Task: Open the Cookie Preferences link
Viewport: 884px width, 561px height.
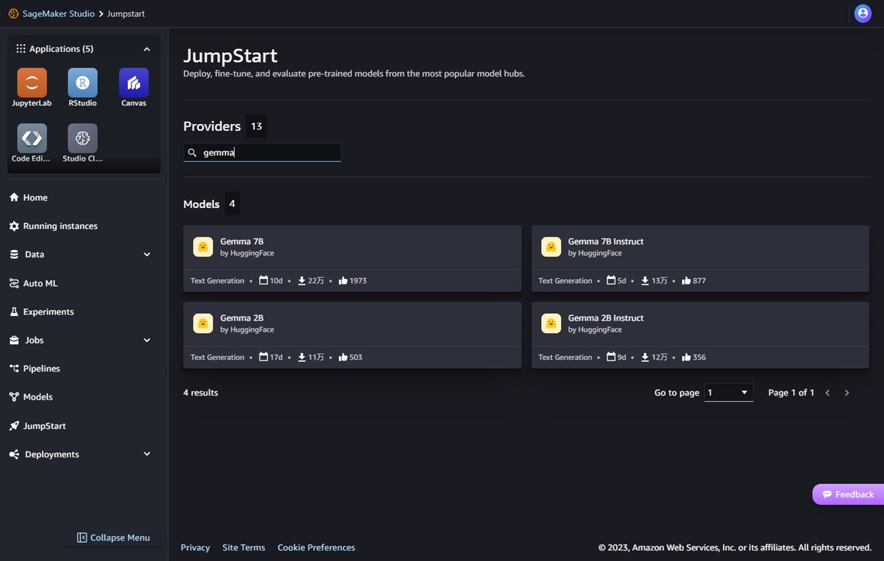Action: [x=316, y=547]
